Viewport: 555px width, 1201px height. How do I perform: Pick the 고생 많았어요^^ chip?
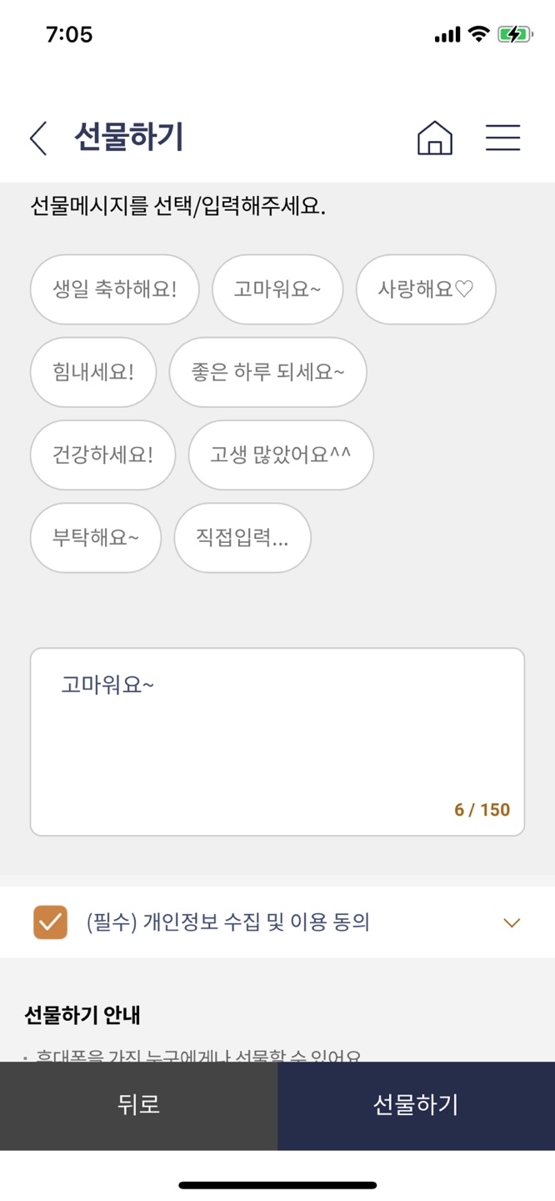(x=281, y=455)
